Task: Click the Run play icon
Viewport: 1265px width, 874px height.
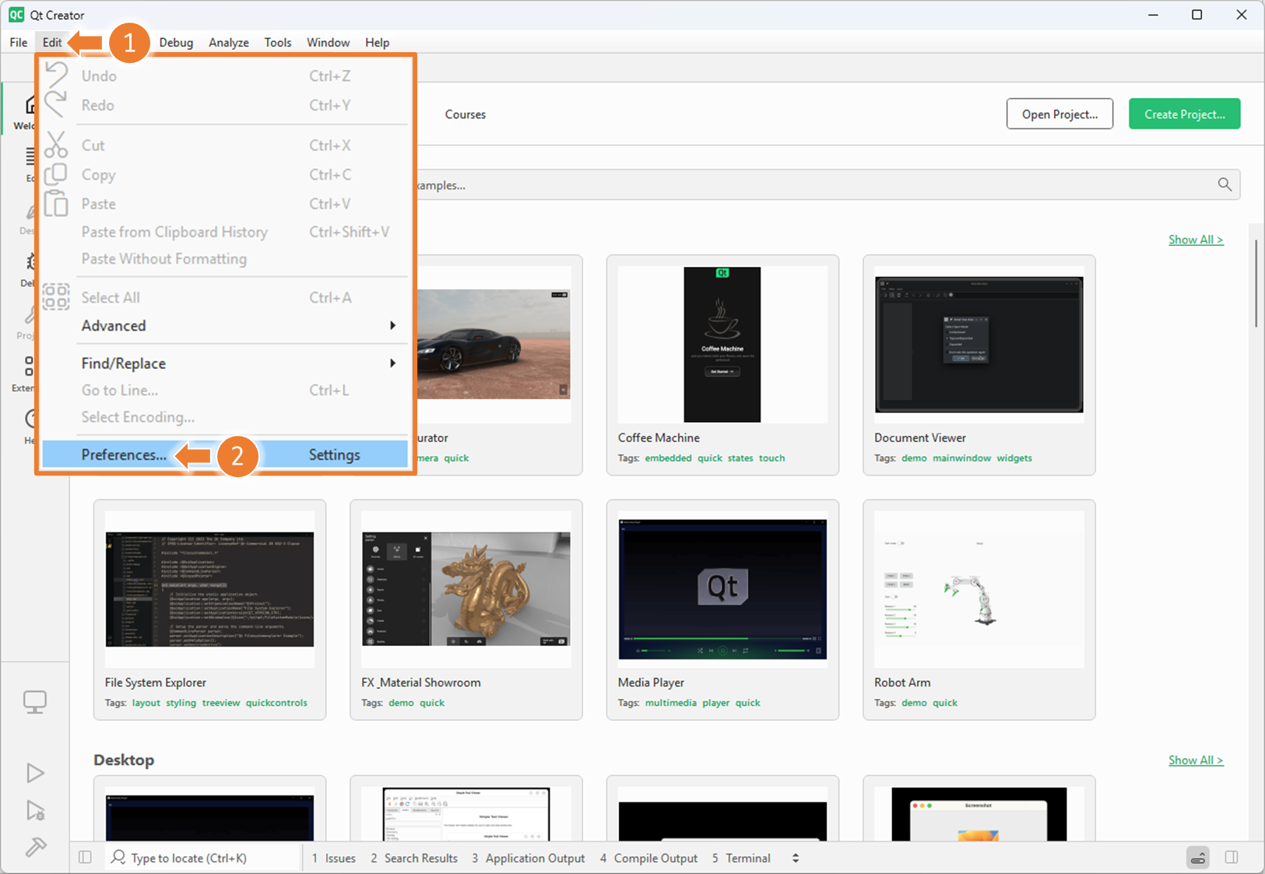Action: pos(35,773)
